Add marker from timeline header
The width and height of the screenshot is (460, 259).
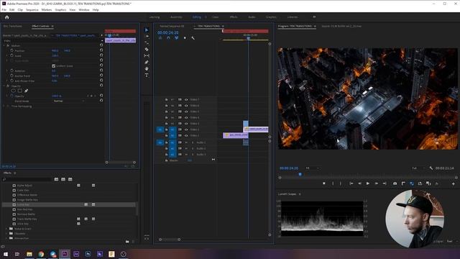tap(185, 38)
